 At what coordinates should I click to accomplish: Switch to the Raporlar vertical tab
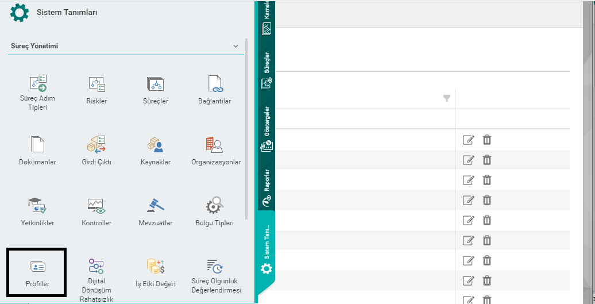[x=266, y=187]
